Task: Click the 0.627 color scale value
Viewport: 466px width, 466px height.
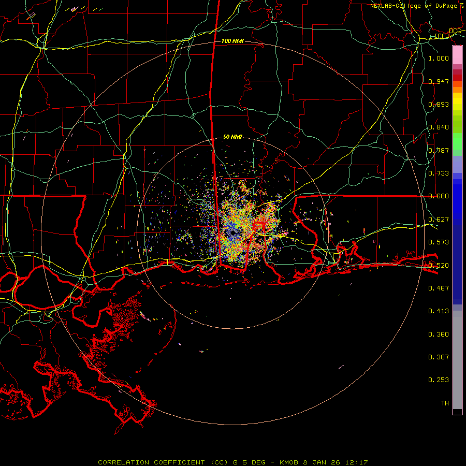Action: point(439,220)
